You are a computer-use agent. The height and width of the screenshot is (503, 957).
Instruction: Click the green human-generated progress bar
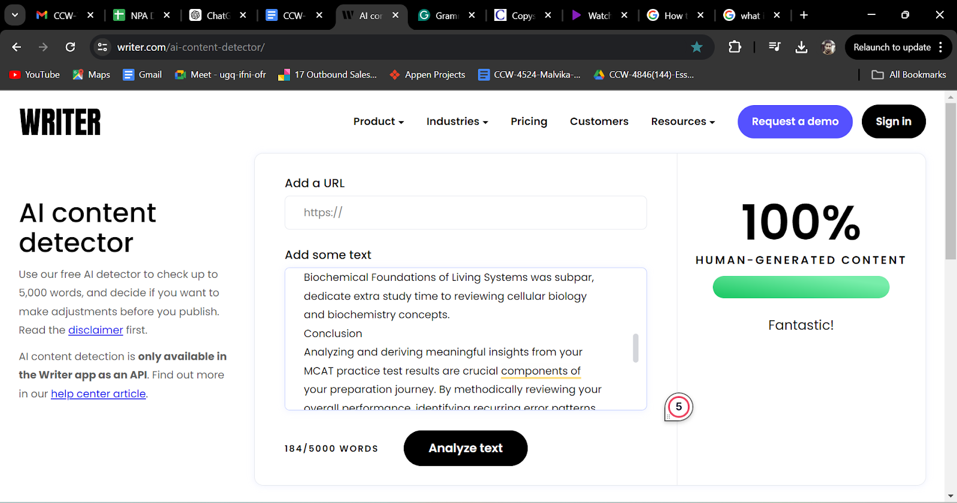801,287
